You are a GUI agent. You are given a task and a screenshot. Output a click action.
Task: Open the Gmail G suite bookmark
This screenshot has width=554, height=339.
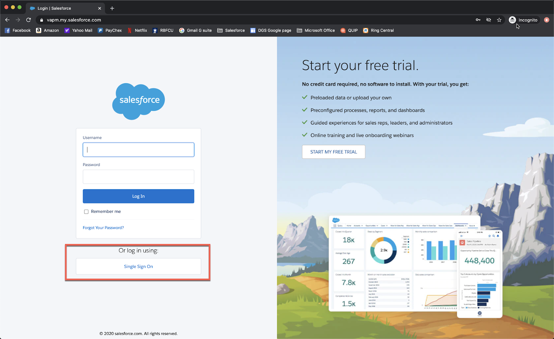pyautogui.click(x=195, y=31)
